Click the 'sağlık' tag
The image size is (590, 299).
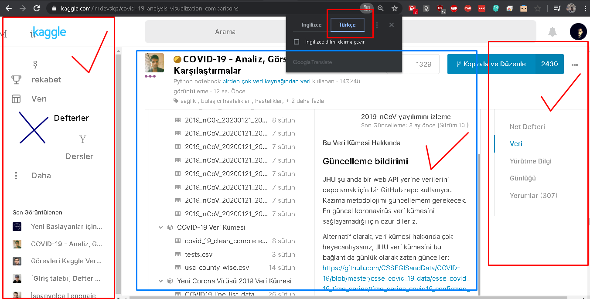pyautogui.click(x=189, y=101)
